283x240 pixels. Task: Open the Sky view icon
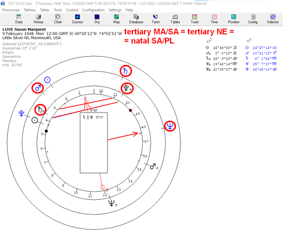point(97,19)
